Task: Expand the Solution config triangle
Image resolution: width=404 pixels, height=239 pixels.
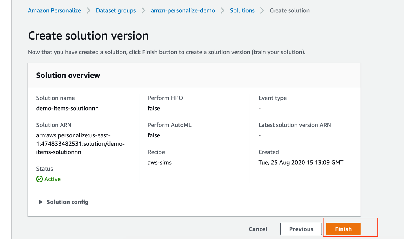Action: [x=41, y=202]
